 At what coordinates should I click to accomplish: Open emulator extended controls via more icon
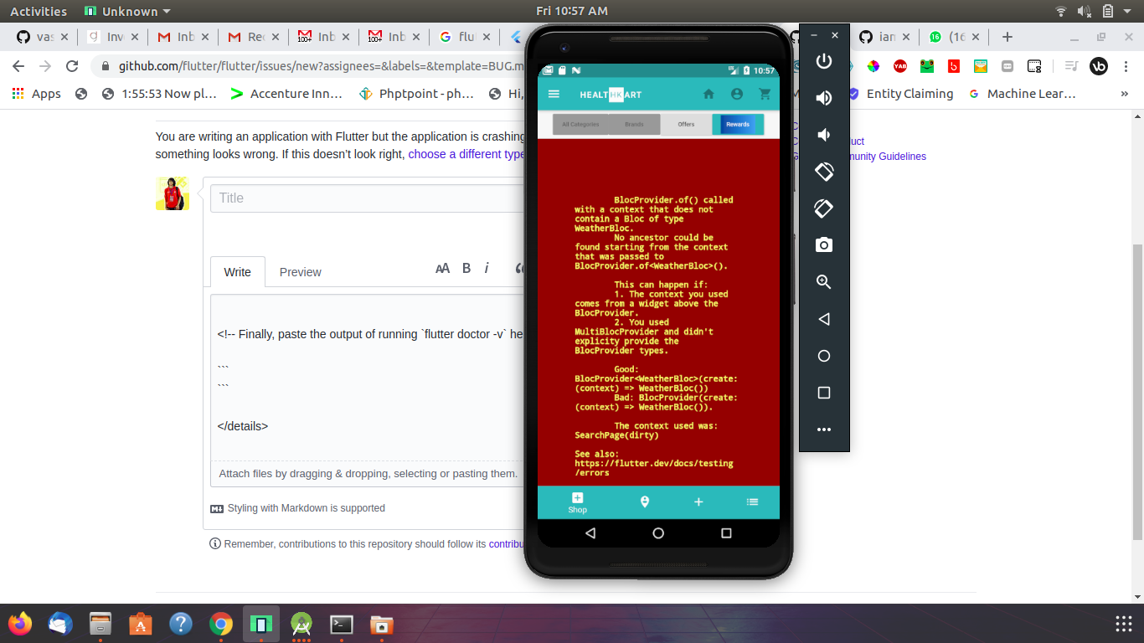point(823,430)
